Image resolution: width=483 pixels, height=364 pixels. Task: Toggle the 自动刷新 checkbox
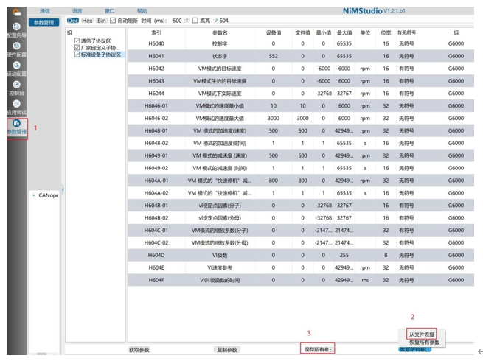[x=113, y=21]
